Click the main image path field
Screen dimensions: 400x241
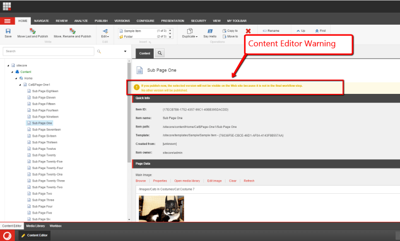268,189
